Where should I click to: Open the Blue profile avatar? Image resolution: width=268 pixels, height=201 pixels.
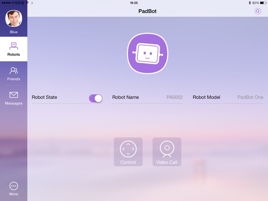pyautogui.click(x=14, y=18)
